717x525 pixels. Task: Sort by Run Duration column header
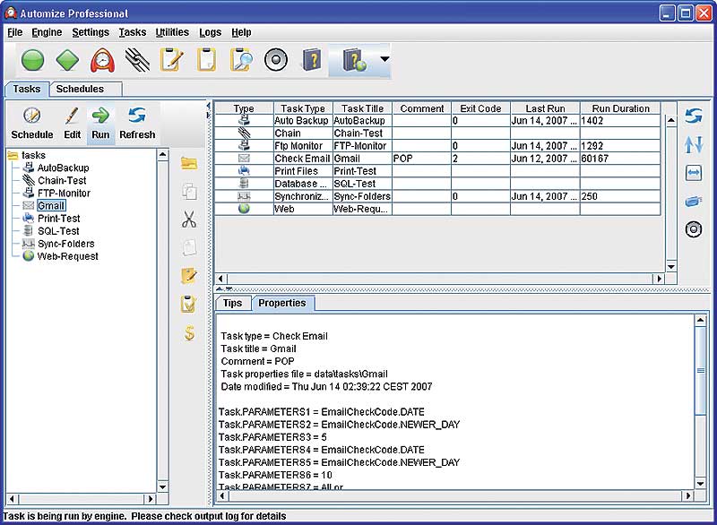coord(620,108)
